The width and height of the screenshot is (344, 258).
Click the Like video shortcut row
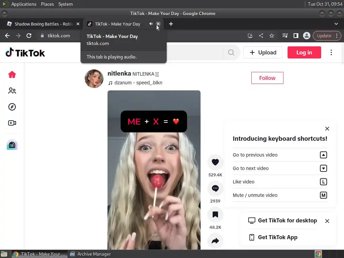pos(280,182)
